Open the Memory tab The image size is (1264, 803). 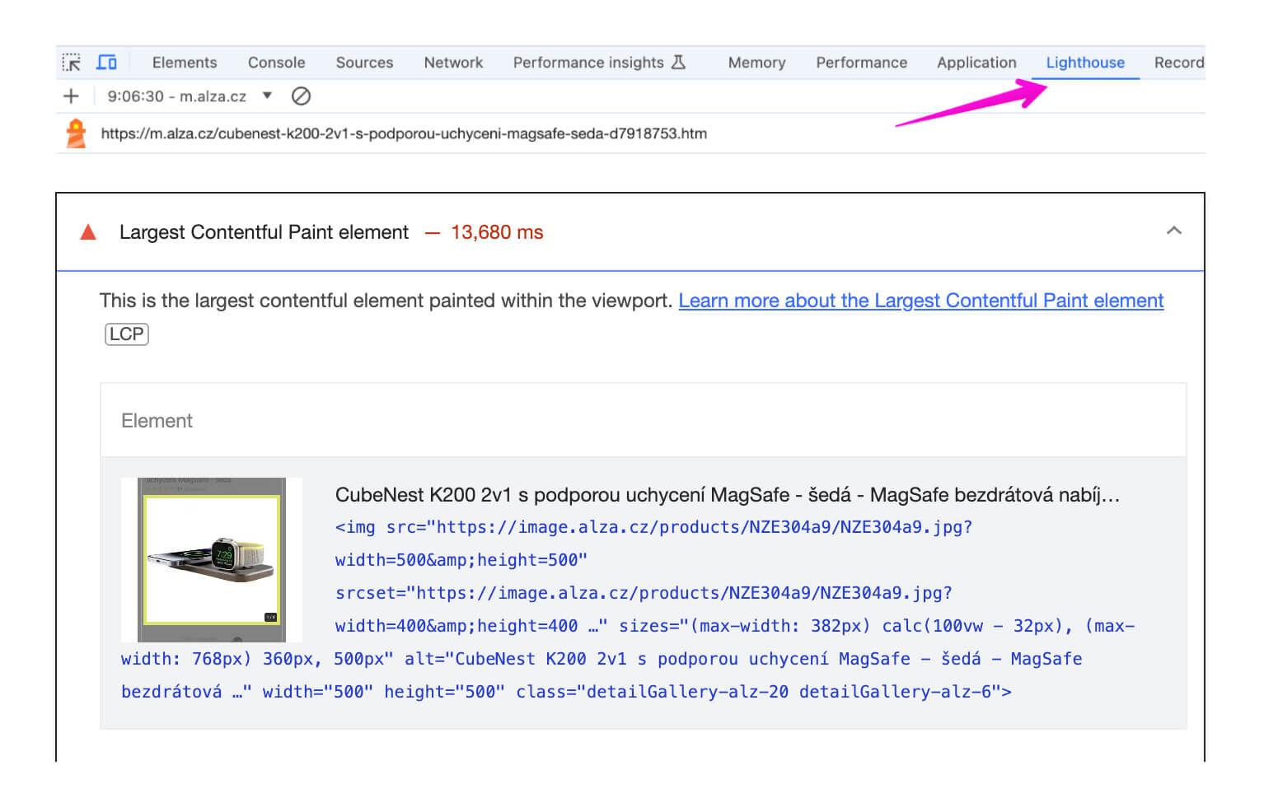click(x=756, y=63)
